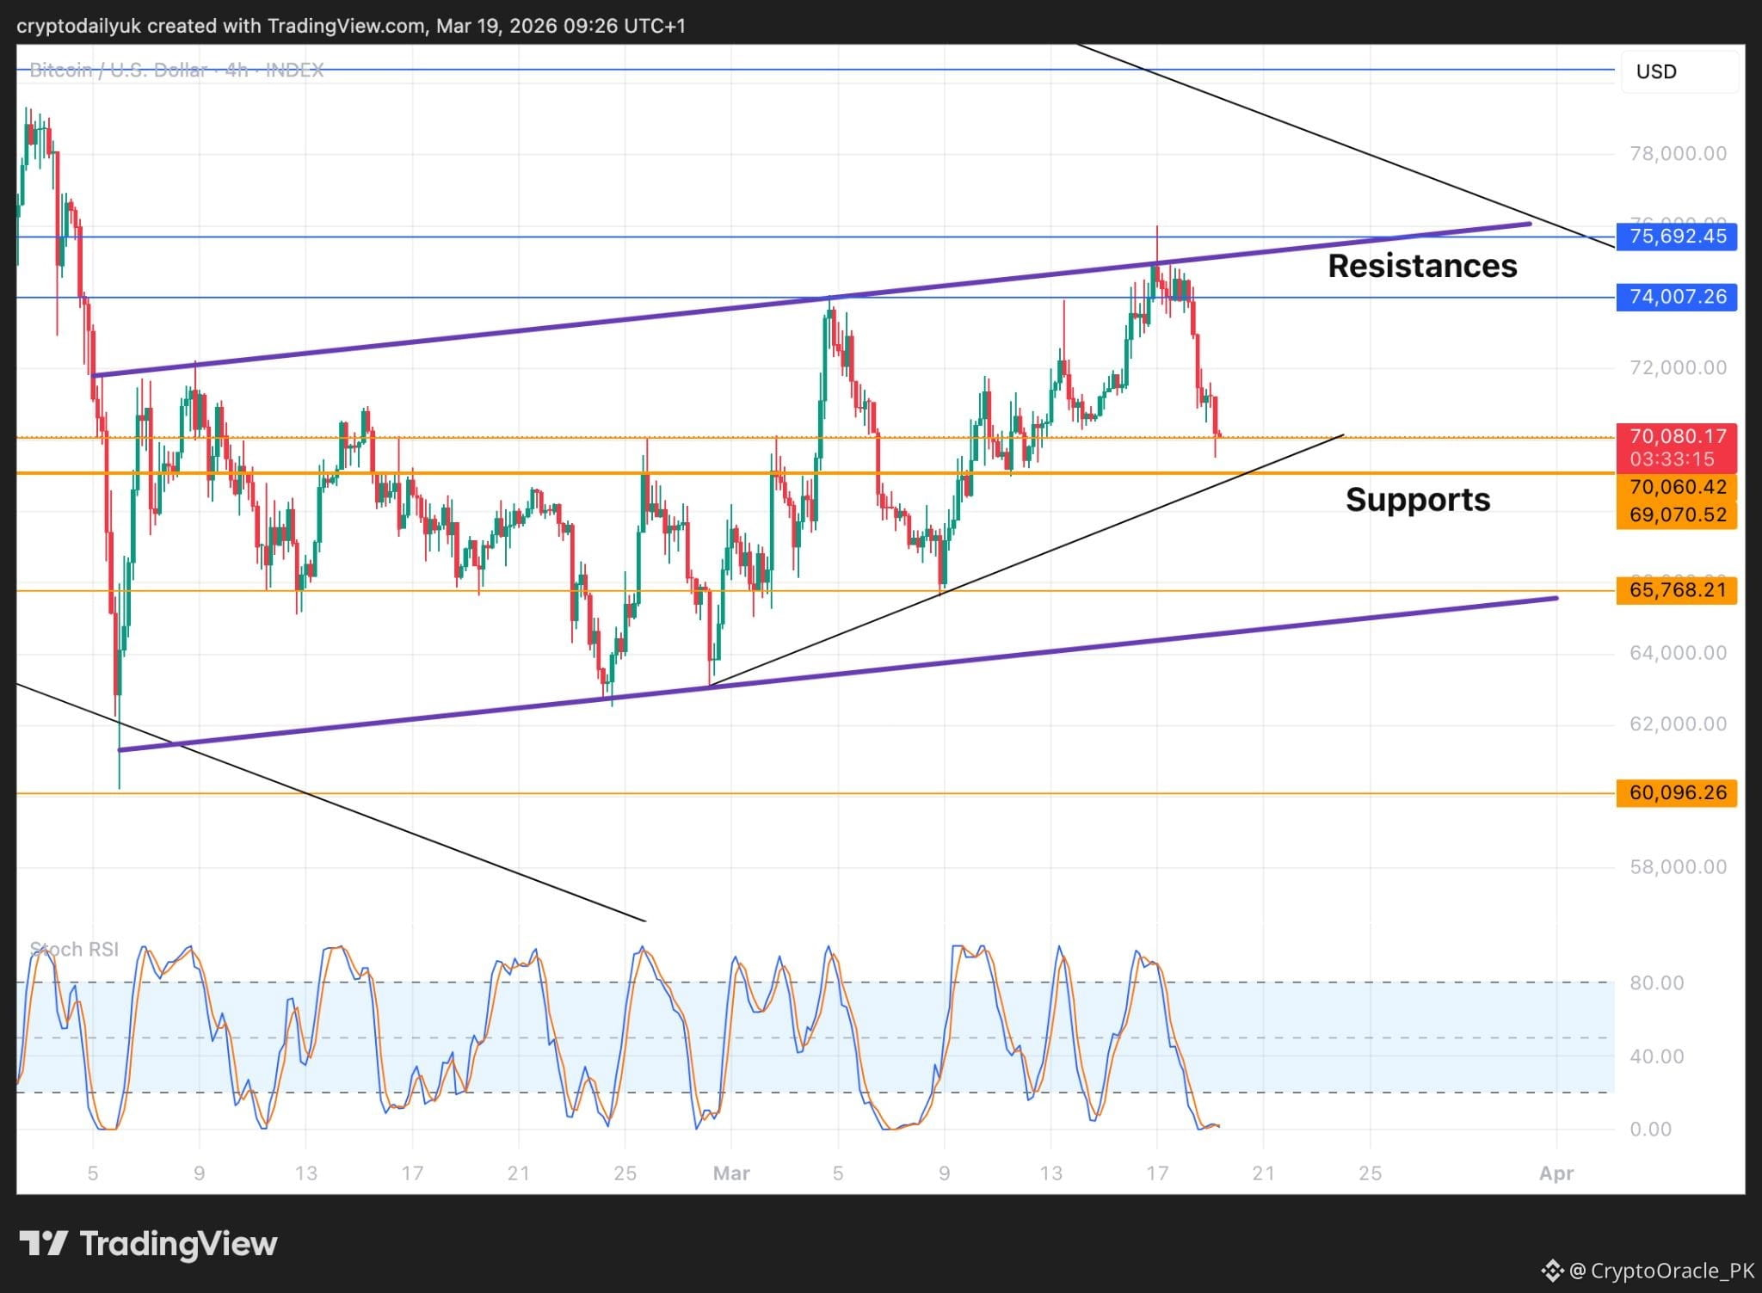Click the 80.00 Stoch RSI level label
The width and height of the screenshot is (1762, 1293).
point(1656,982)
